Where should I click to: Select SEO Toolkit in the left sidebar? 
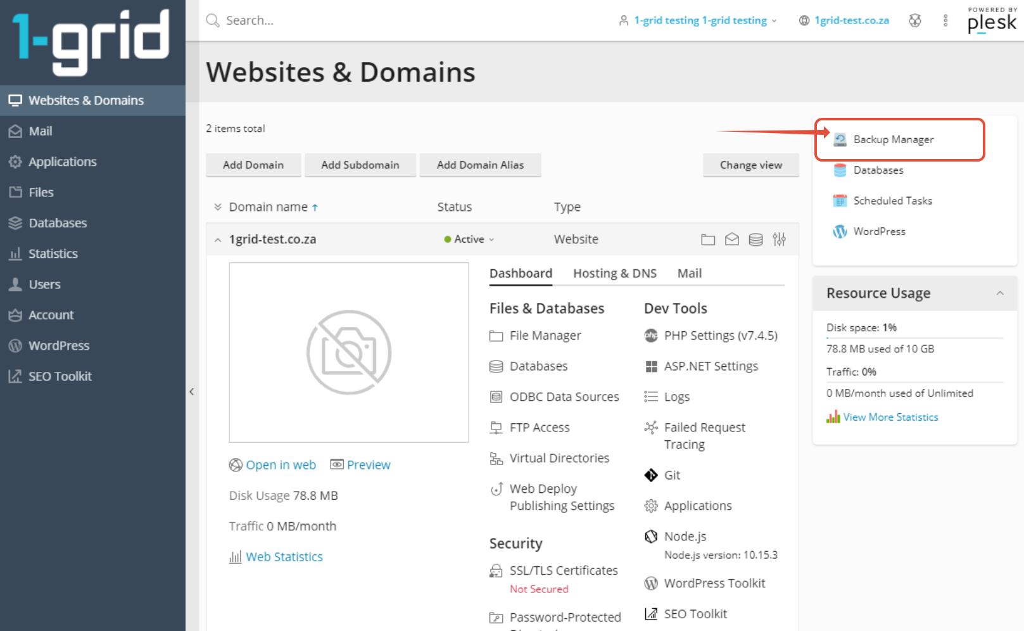point(92,376)
